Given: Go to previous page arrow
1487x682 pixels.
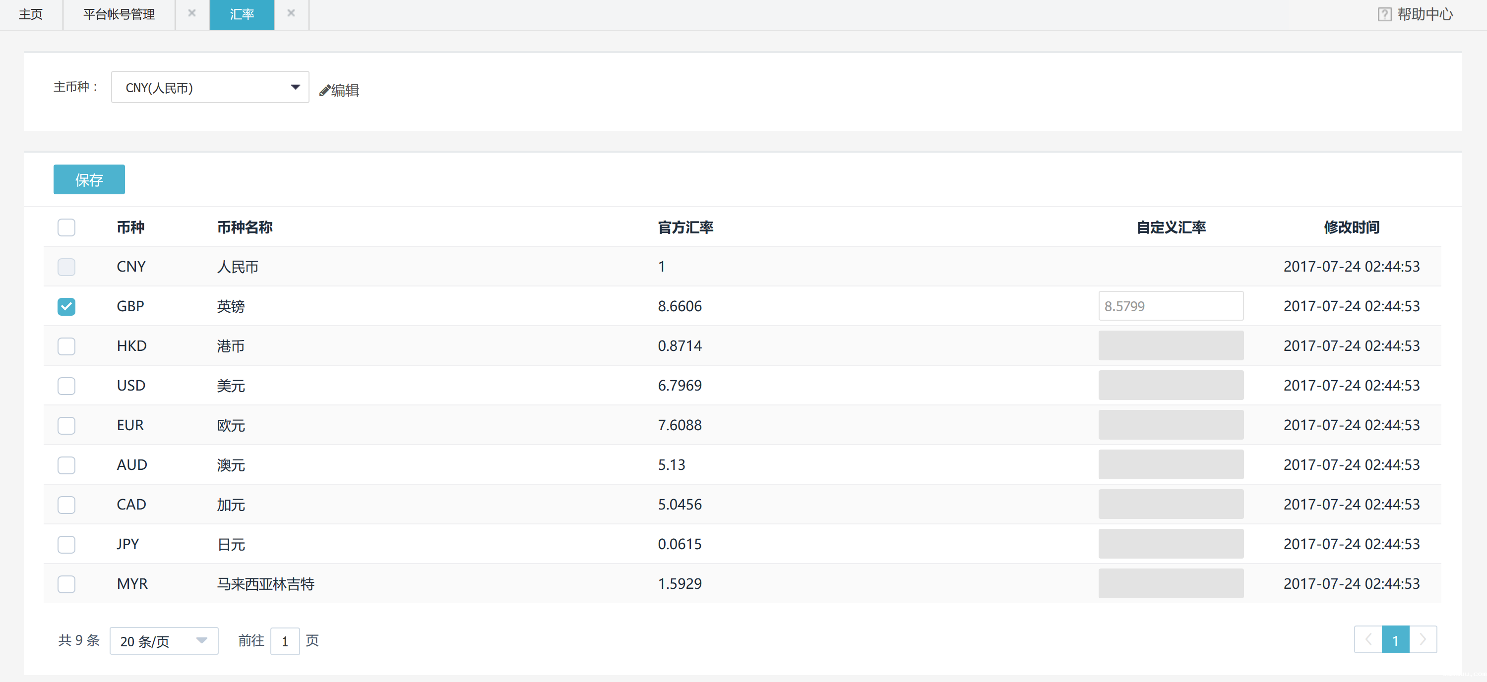Looking at the screenshot, I should click(1367, 639).
